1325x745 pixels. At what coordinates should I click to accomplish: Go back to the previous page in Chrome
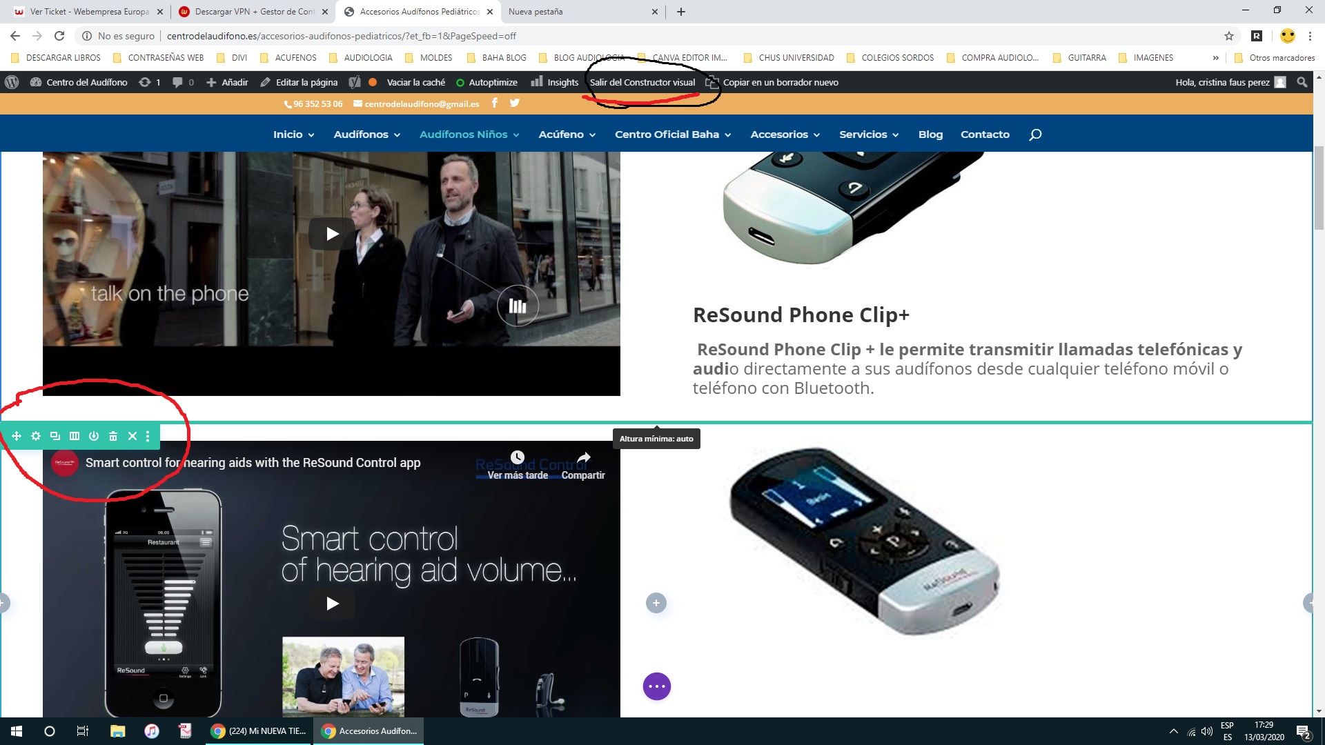point(15,36)
